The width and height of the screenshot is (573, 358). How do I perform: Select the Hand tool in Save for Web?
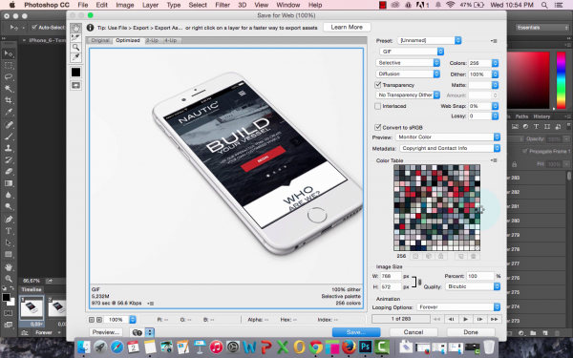click(75, 28)
